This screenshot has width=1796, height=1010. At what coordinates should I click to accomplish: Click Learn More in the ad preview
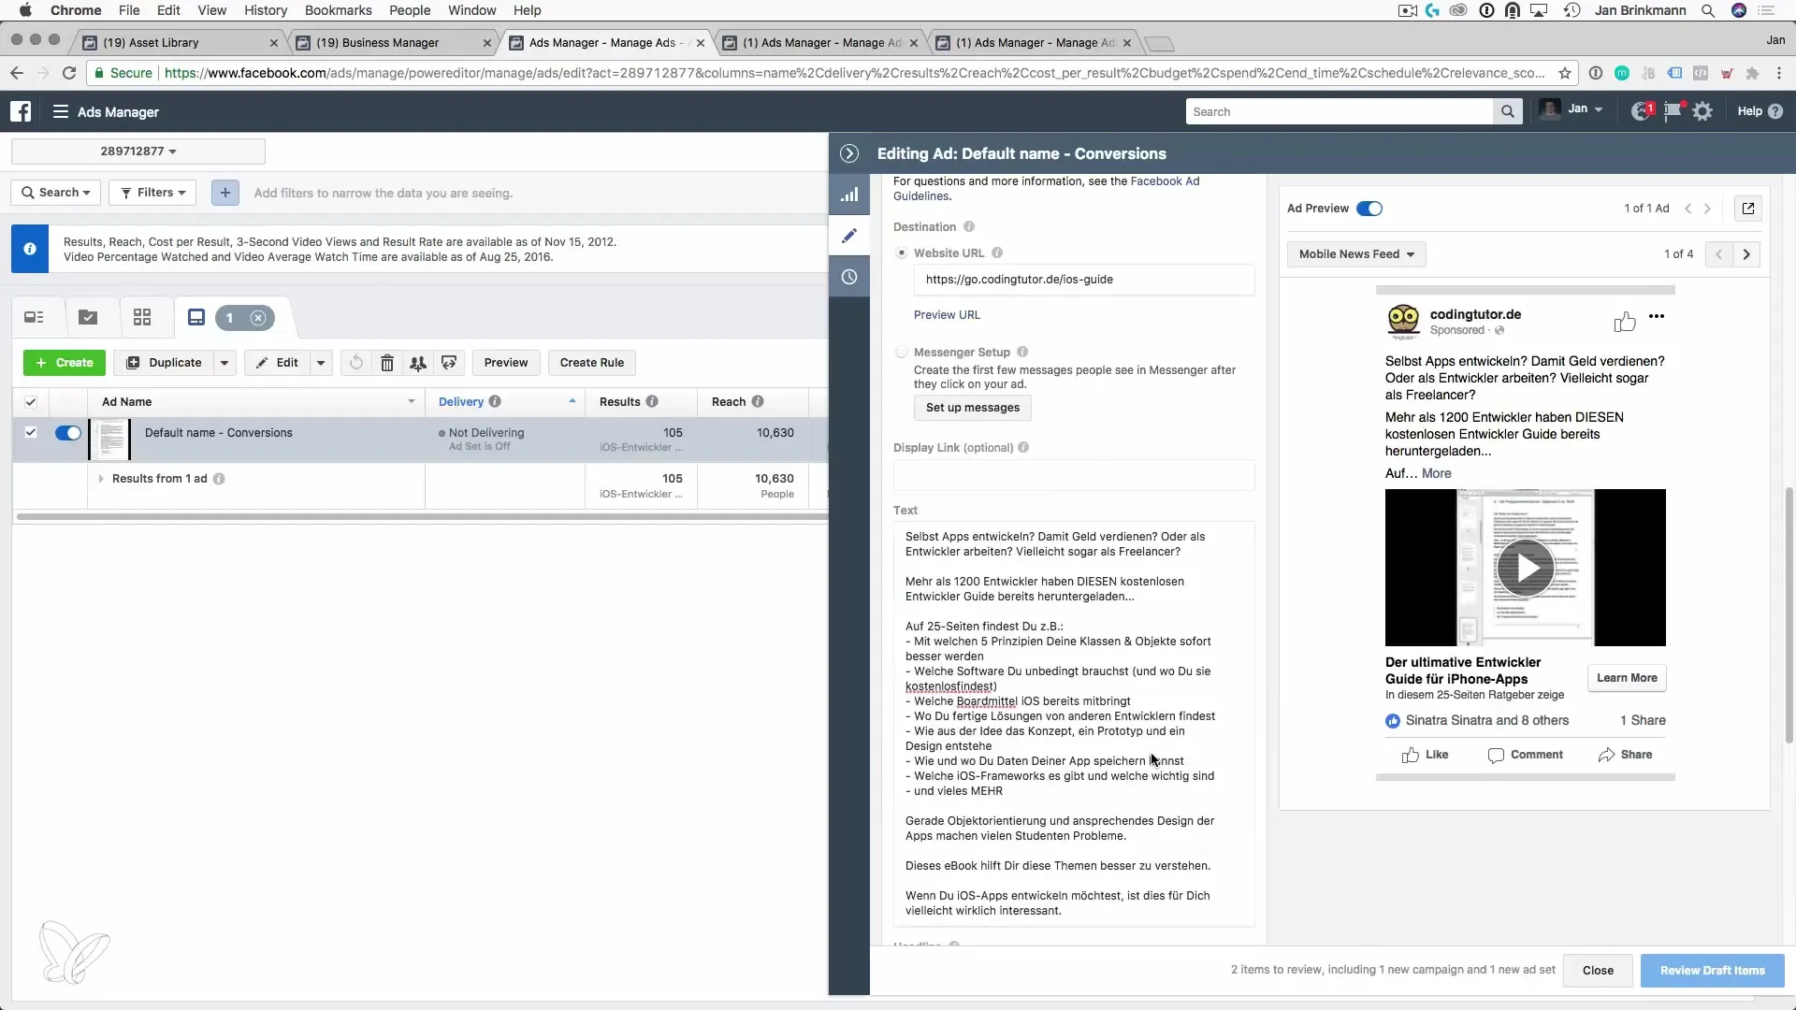tap(1627, 678)
